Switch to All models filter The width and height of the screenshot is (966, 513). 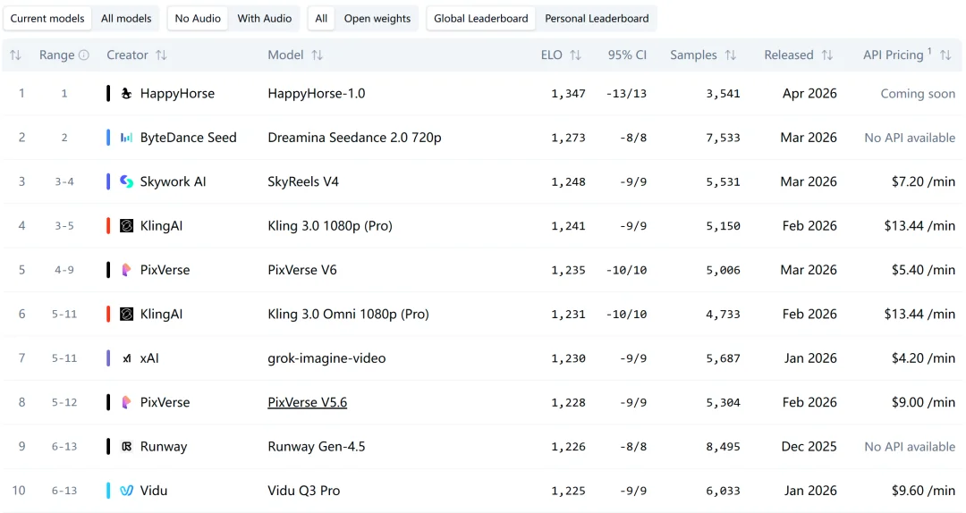[125, 19]
